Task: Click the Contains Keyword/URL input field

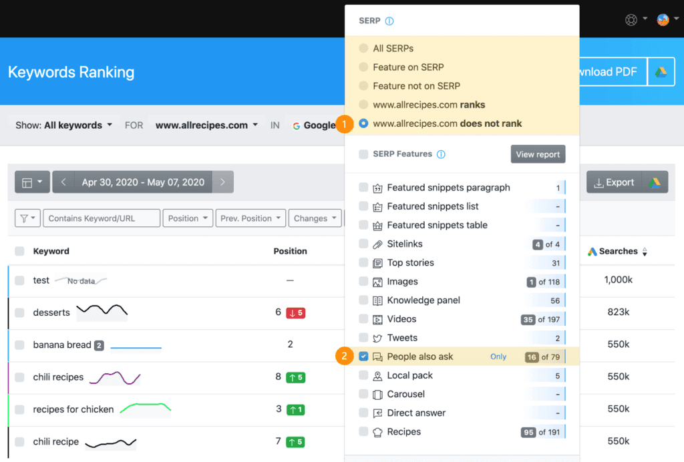Action: [x=102, y=218]
